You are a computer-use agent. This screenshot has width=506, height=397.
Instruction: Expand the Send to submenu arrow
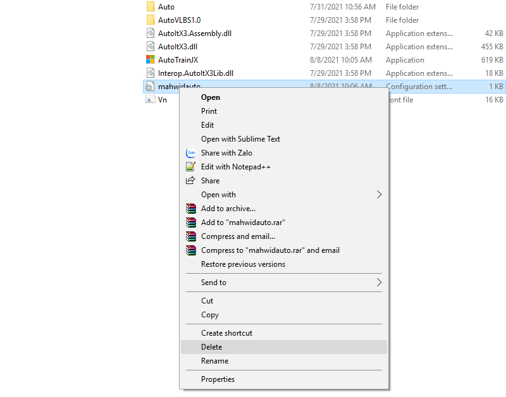coord(379,283)
